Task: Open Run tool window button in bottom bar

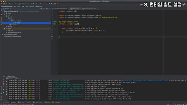Action: pyautogui.click(x=14, y=102)
